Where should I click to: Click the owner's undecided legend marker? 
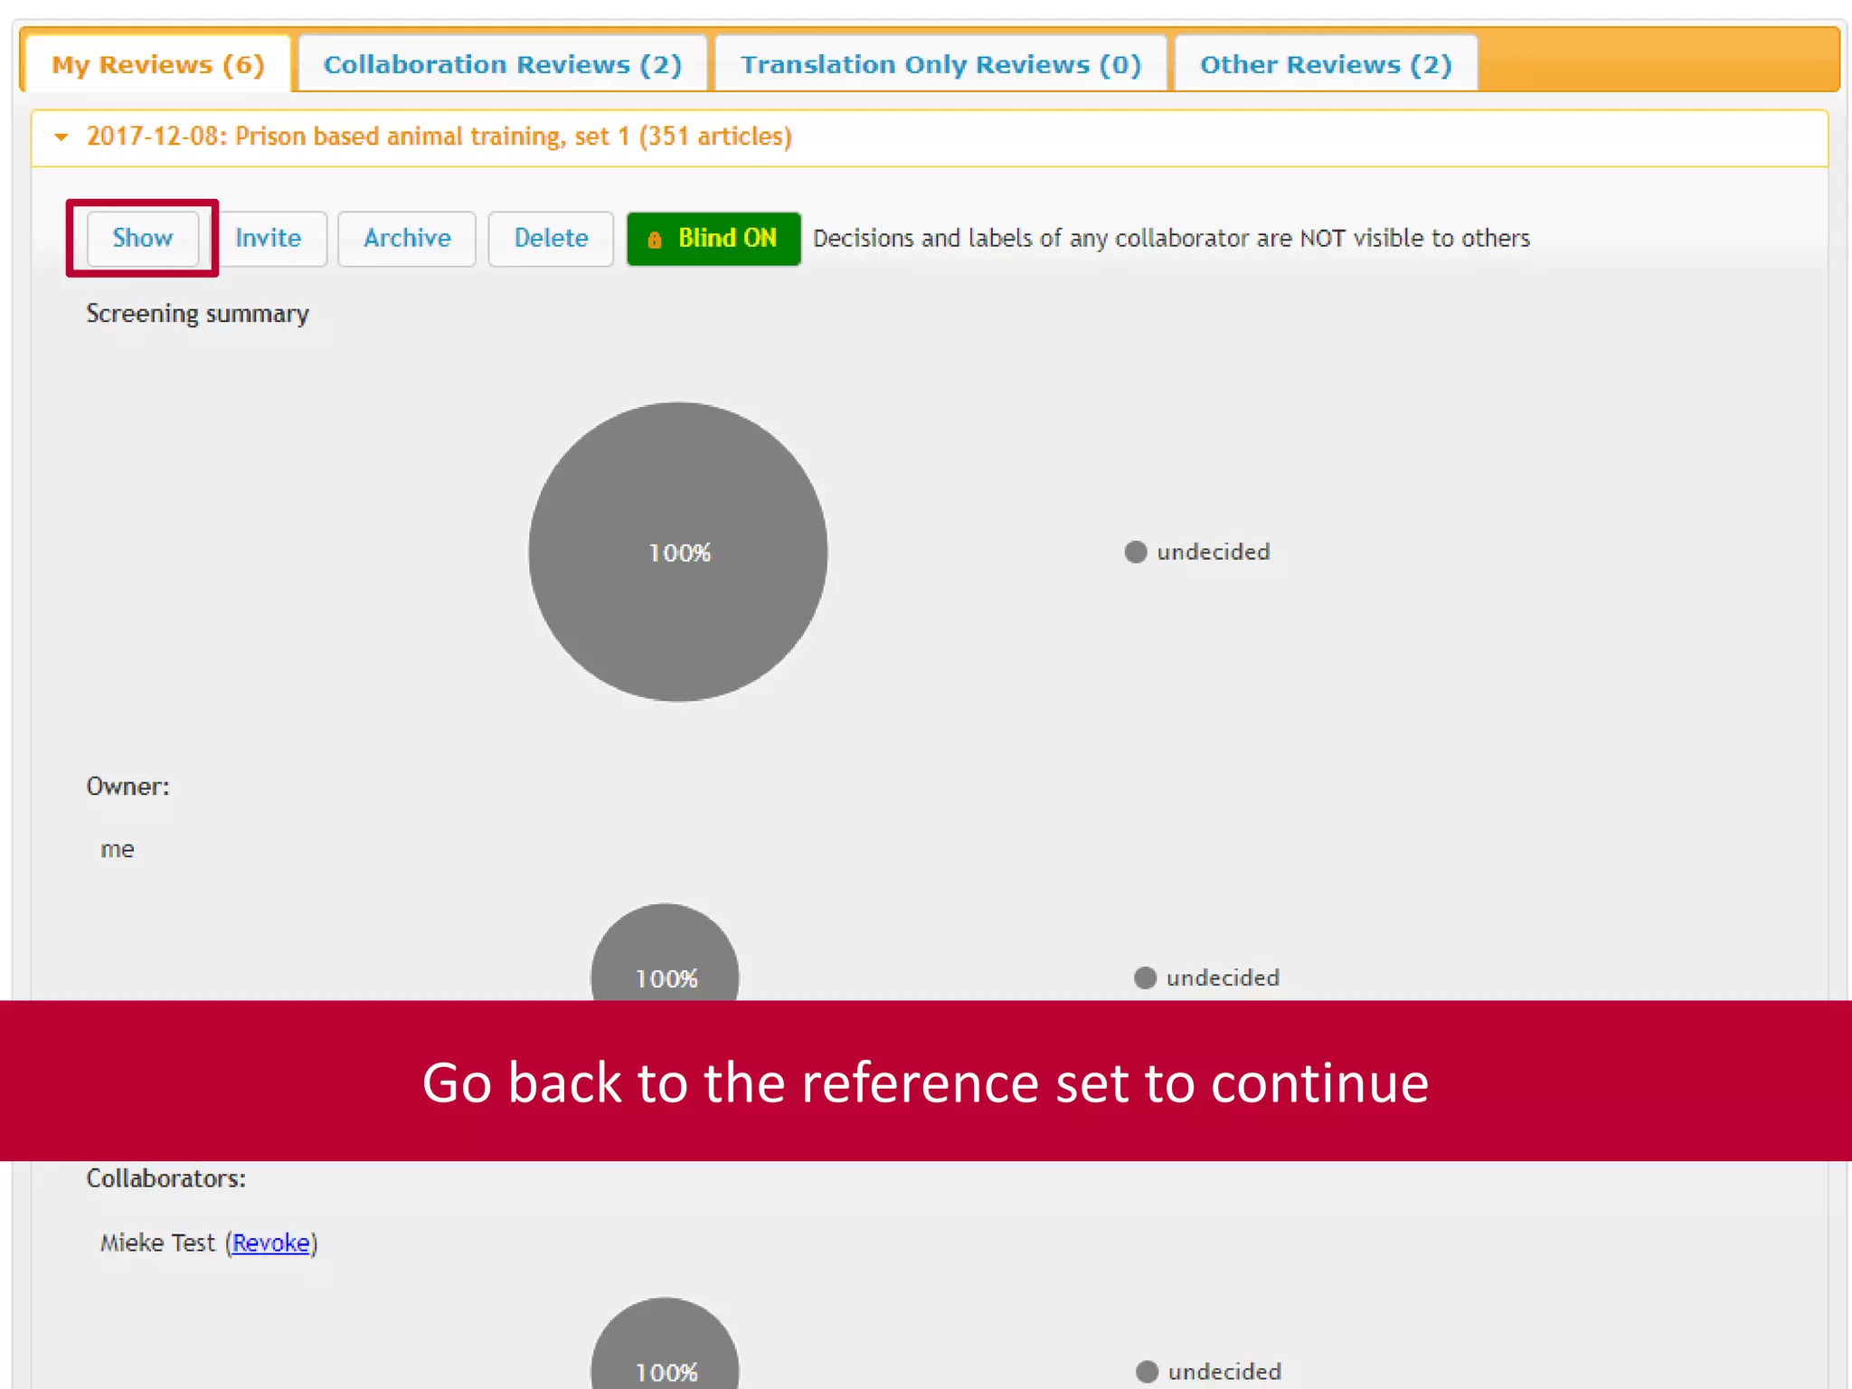click(1145, 978)
